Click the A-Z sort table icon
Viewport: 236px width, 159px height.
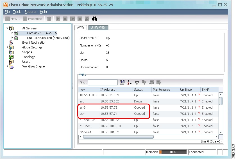coord(129,82)
